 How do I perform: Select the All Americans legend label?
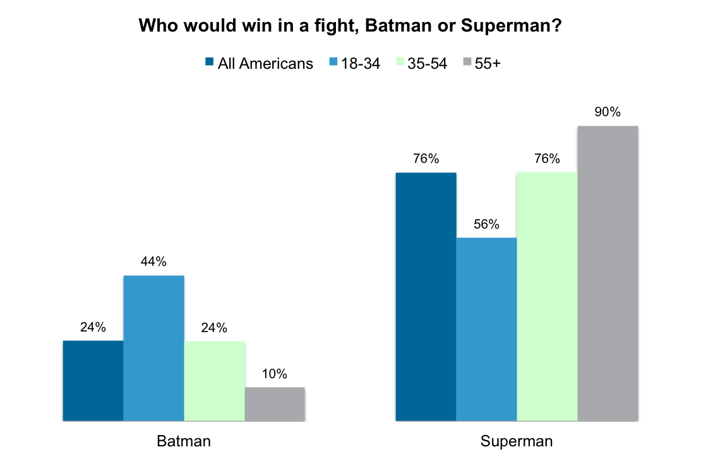coord(265,64)
